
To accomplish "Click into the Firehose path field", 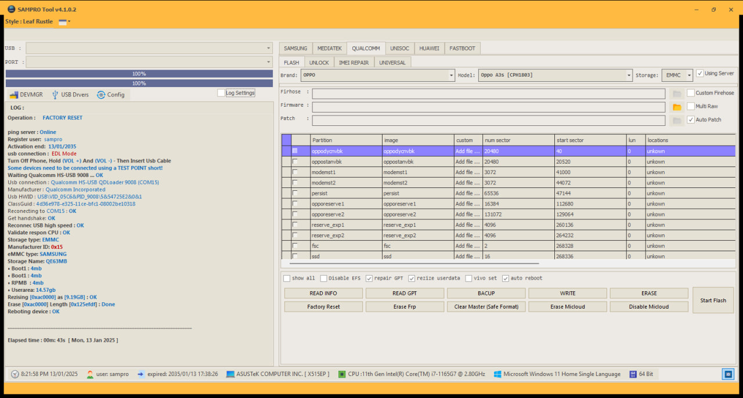I will click(x=489, y=93).
